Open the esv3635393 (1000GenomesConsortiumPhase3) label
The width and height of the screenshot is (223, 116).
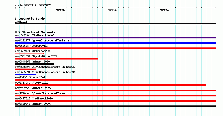click(x=45, y=67)
